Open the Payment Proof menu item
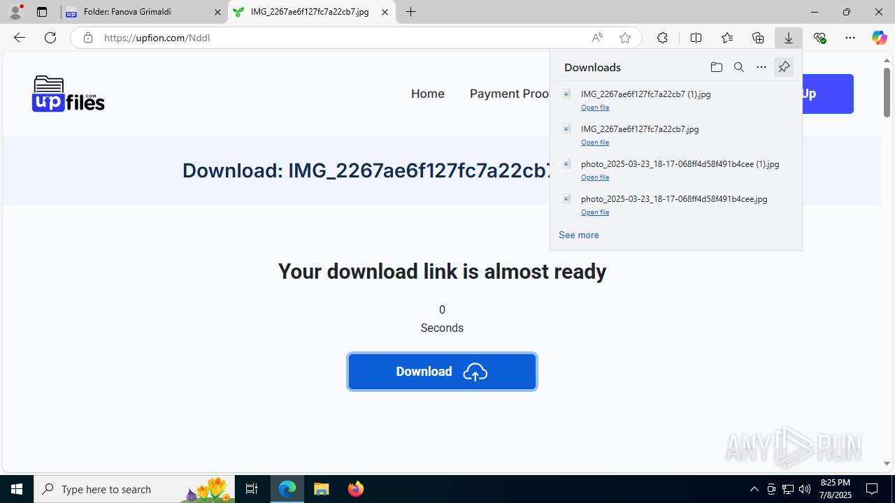The image size is (895, 503). coord(510,94)
